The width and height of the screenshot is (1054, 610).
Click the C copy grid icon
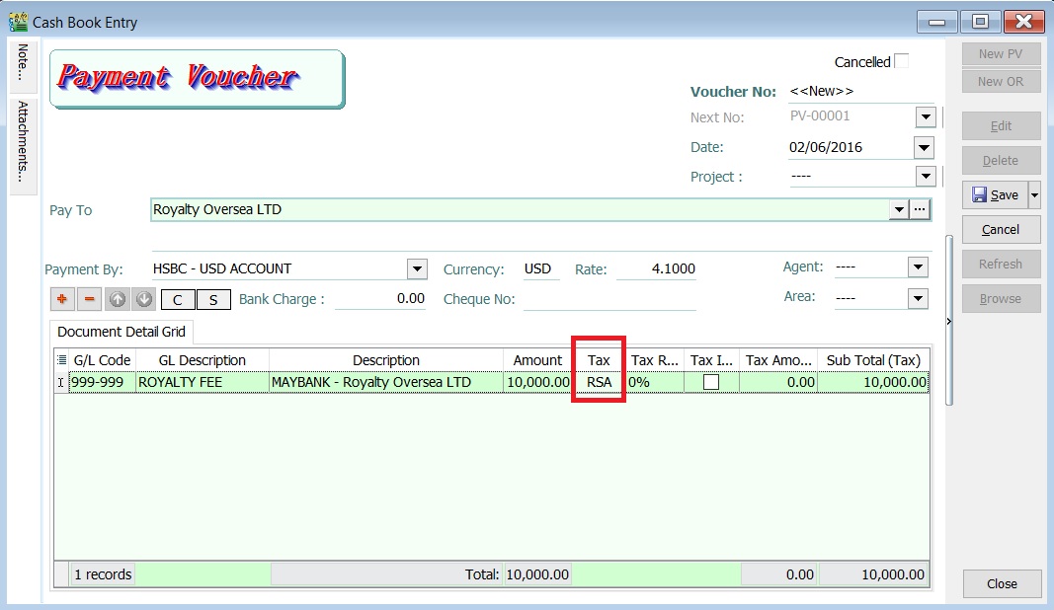click(178, 298)
